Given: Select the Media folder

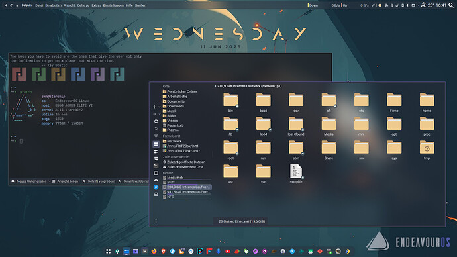Looking at the screenshot, I should [329, 127].
